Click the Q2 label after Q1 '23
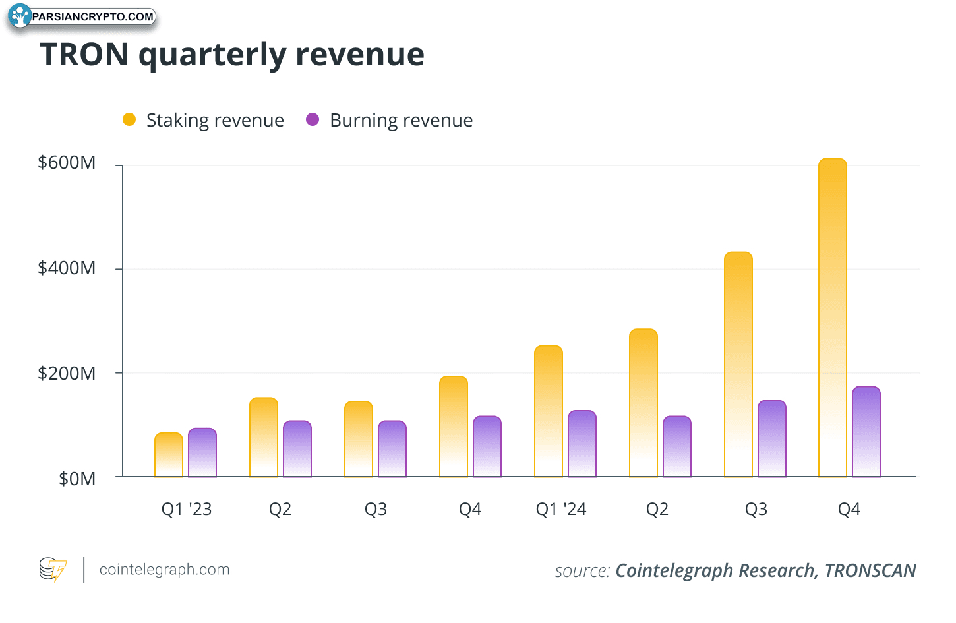Viewport: 956px width, 623px height. pyautogui.click(x=280, y=509)
